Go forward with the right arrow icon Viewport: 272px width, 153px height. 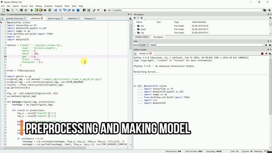pyautogui.click(x=109, y=10)
